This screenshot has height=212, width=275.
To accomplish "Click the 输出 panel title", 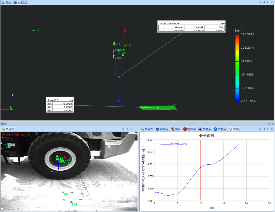I will (x=4, y=124).
